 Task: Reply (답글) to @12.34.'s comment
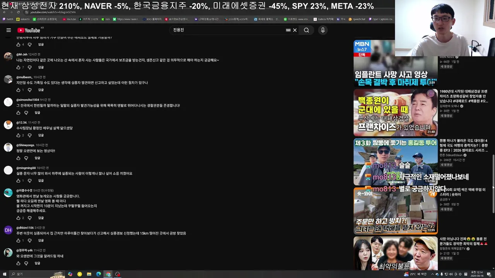coord(41,136)
